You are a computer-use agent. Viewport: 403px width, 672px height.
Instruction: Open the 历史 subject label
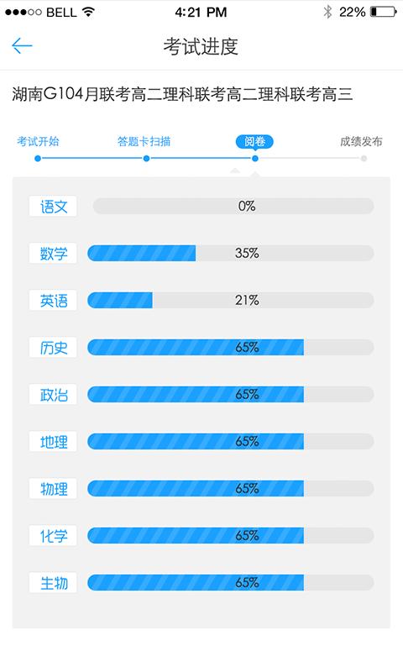pos(53,348)
